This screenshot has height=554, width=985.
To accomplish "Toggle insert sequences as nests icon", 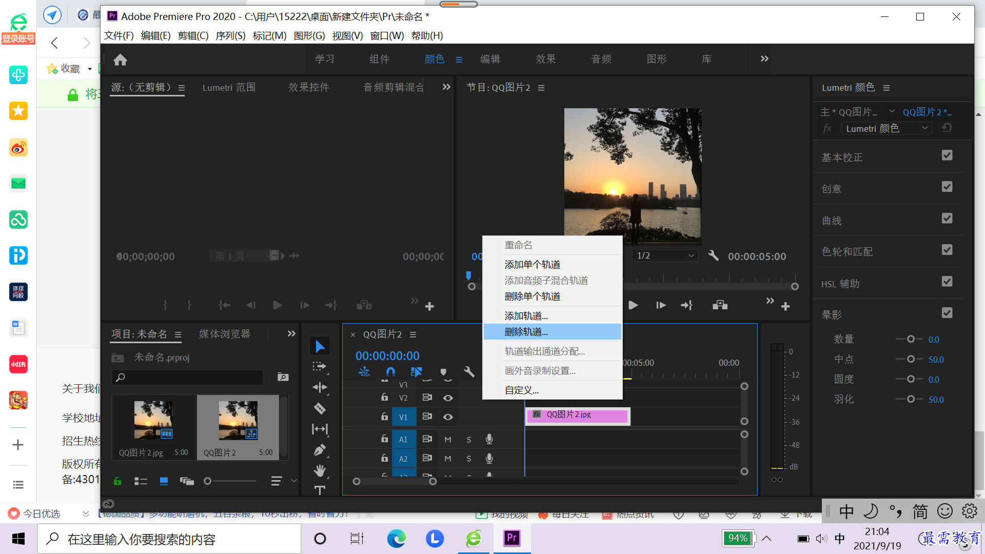I will click(x=364, y=372).
